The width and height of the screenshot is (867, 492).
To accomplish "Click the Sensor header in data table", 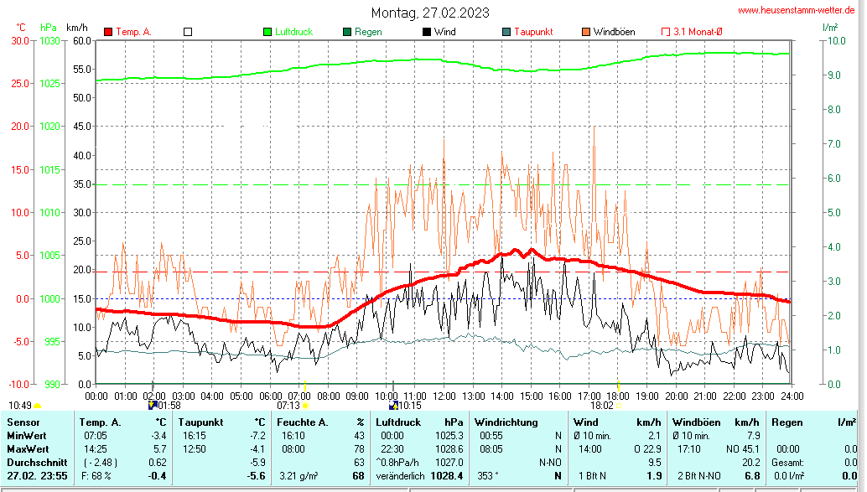I will (x=23, y=422).
